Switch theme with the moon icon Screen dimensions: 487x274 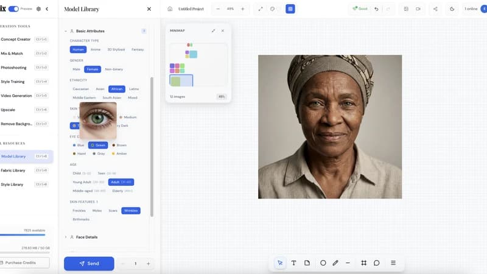click(x=452, y=9)
